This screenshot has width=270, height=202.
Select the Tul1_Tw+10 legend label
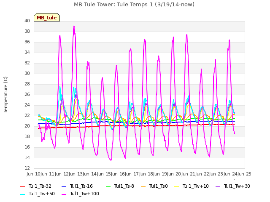[x=196, y=186]
